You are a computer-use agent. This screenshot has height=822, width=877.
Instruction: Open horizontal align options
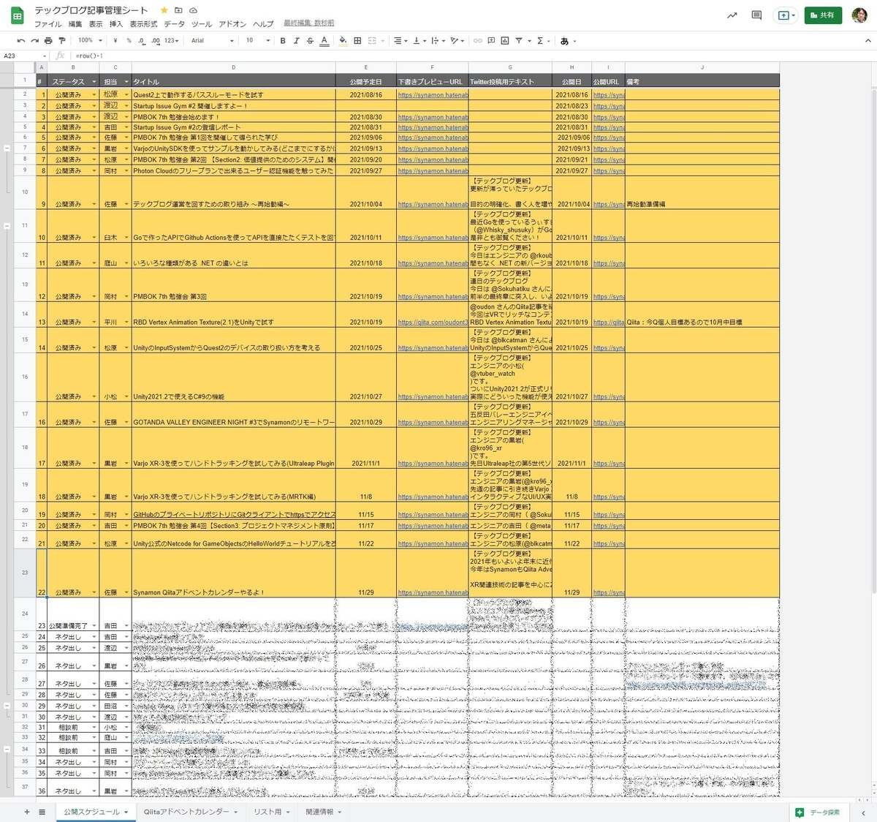point(400,41)
